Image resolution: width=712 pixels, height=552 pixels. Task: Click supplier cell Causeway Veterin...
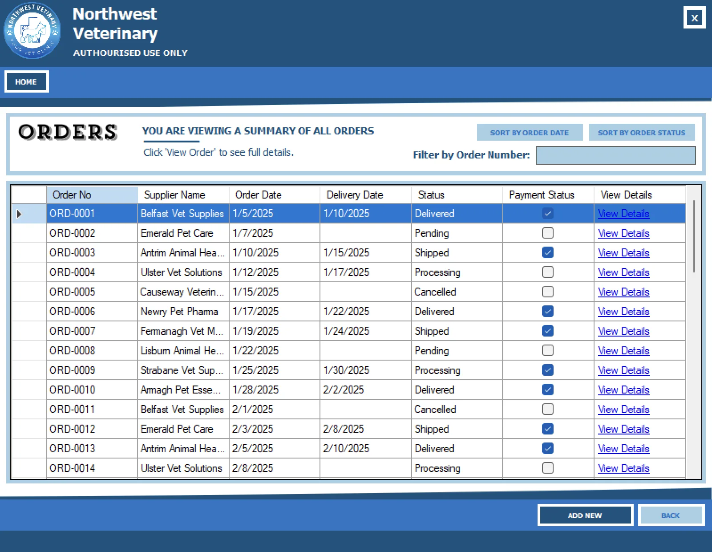click(183, 292)
